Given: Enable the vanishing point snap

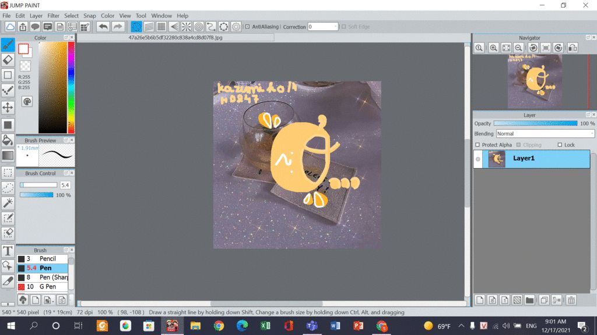Looking at the screenshot, I should tap(174, 27).
